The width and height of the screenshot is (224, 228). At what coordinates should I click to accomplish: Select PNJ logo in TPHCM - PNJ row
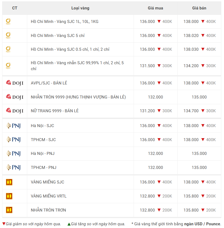13,168
